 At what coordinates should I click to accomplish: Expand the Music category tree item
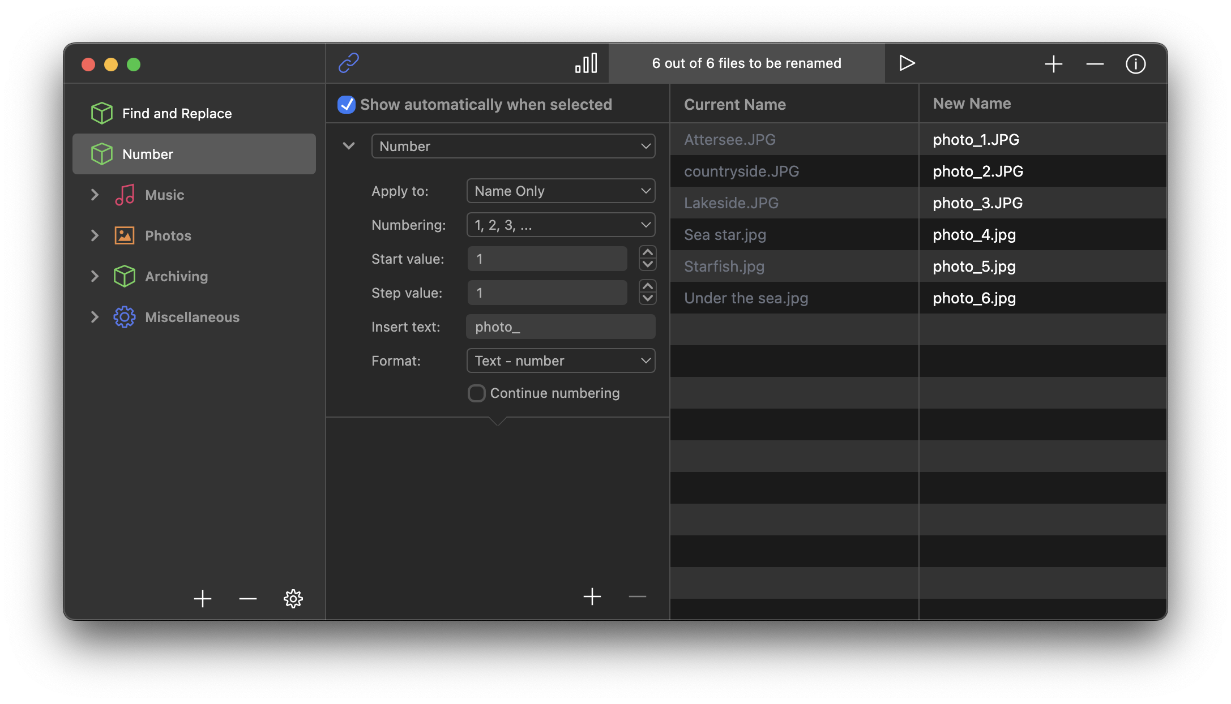(x=96, y=194)
